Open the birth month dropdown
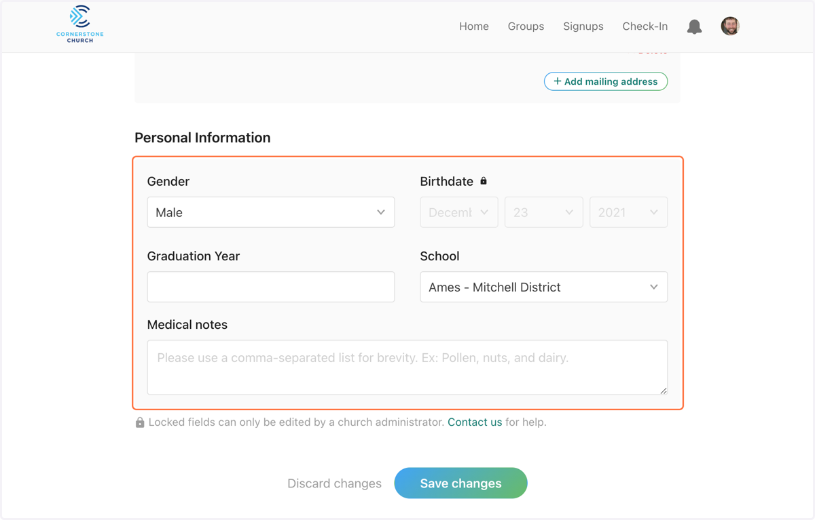This screenshot has height=520, width=815. pos(459,212)
